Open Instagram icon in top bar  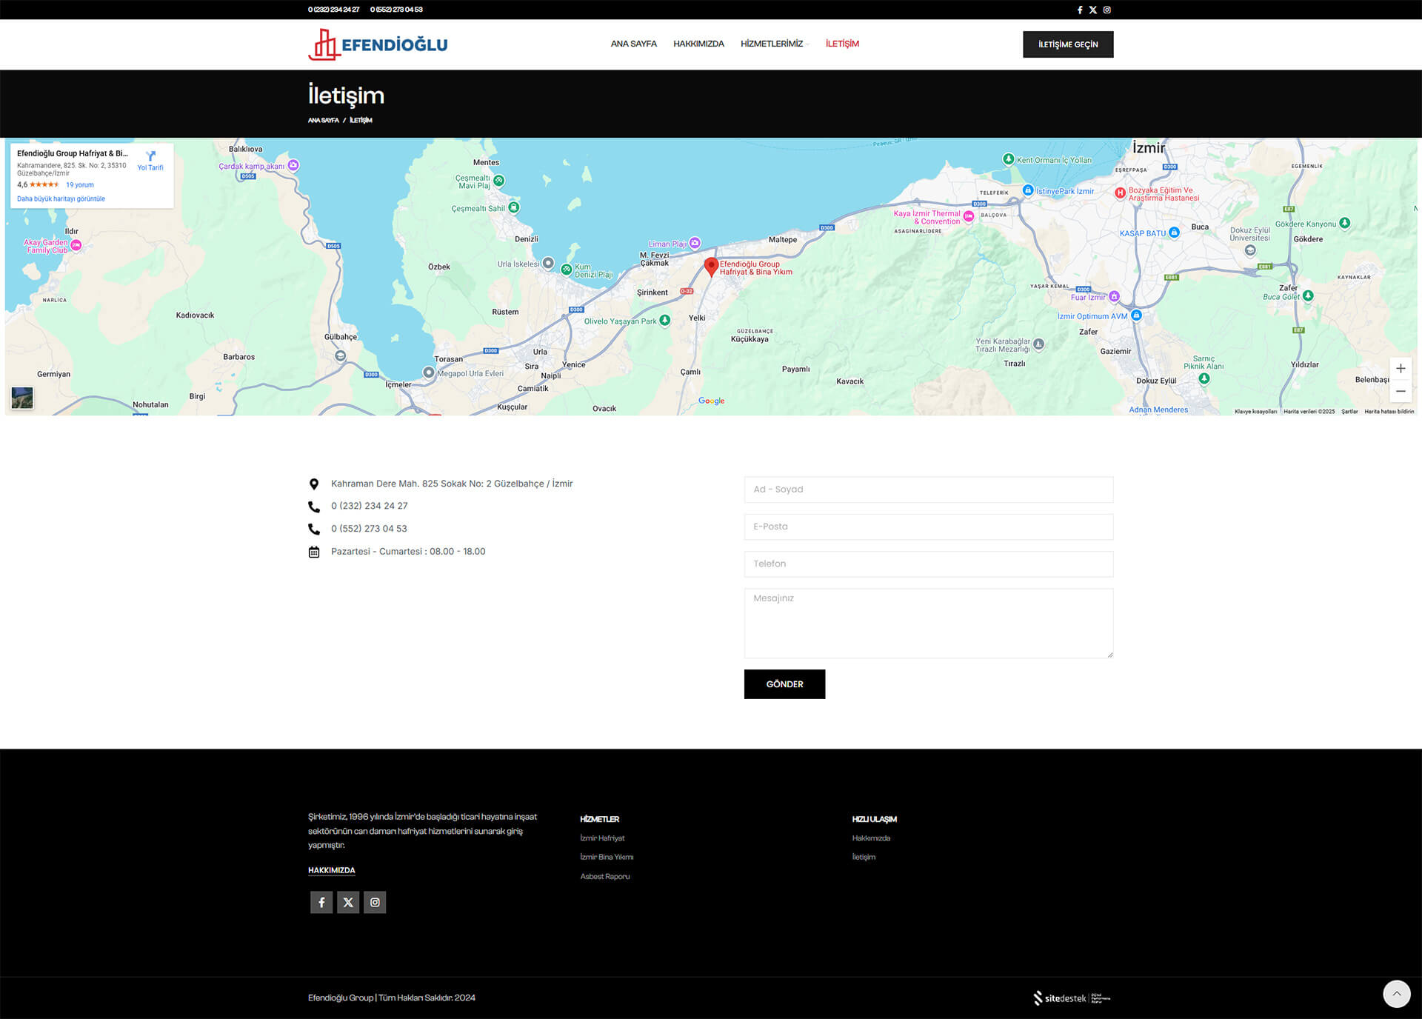1106,10
